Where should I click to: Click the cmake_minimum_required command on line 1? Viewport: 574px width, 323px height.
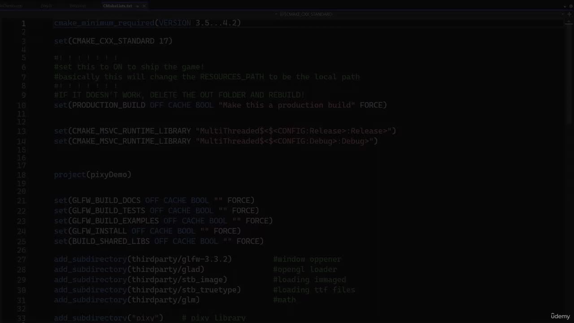104,23
